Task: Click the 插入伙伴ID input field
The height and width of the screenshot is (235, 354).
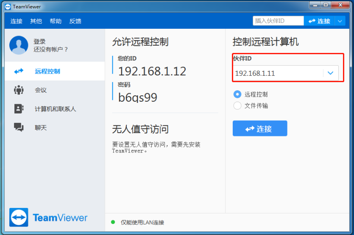Action: pos(278,21)
